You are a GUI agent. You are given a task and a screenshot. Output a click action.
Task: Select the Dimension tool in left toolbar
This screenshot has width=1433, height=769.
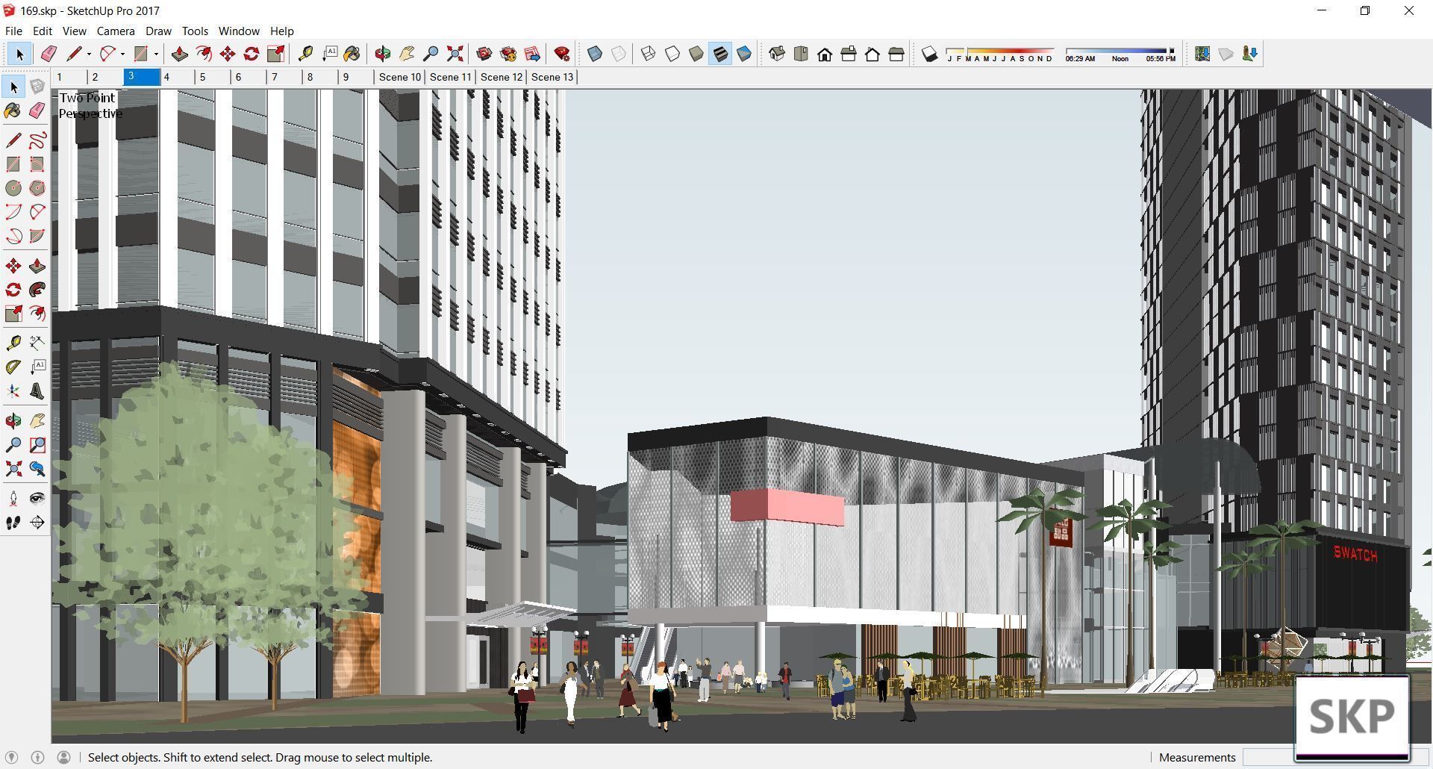click(x=37, y=343)
